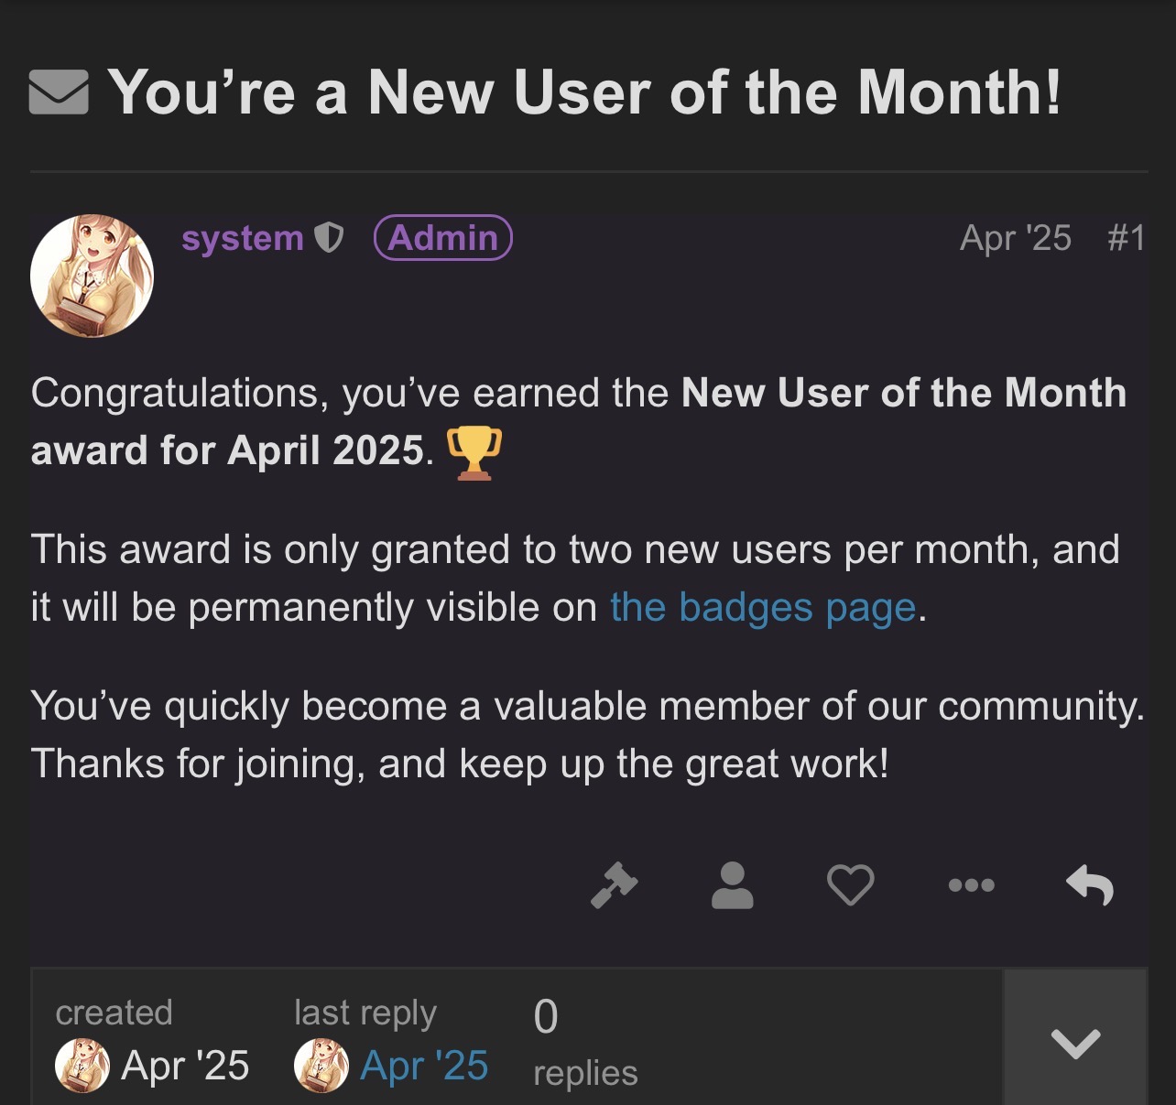Image resolution: width=1176 pixels, height=1105 pixels.
Task: Click the Apr '25 post date
Action: (1015, 238)
